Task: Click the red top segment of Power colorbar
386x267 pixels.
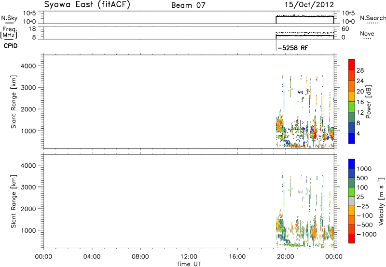Action: point(352,65)
